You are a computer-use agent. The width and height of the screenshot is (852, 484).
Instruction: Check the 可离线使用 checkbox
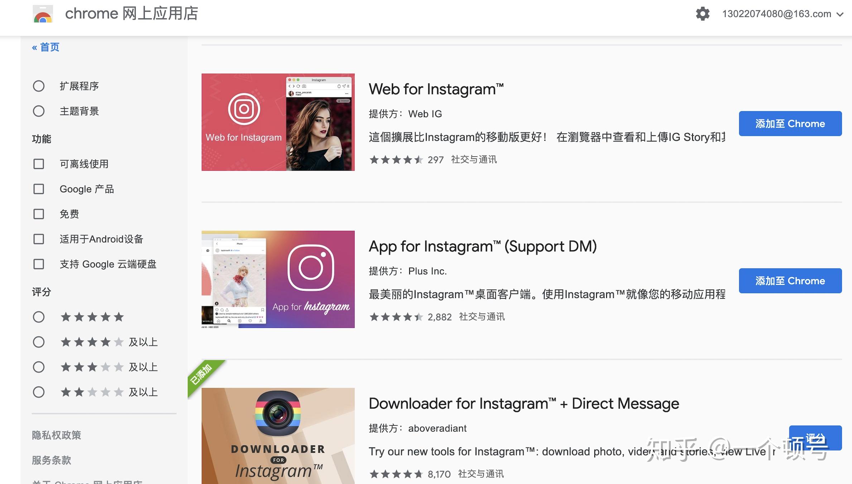click(39, 164)
